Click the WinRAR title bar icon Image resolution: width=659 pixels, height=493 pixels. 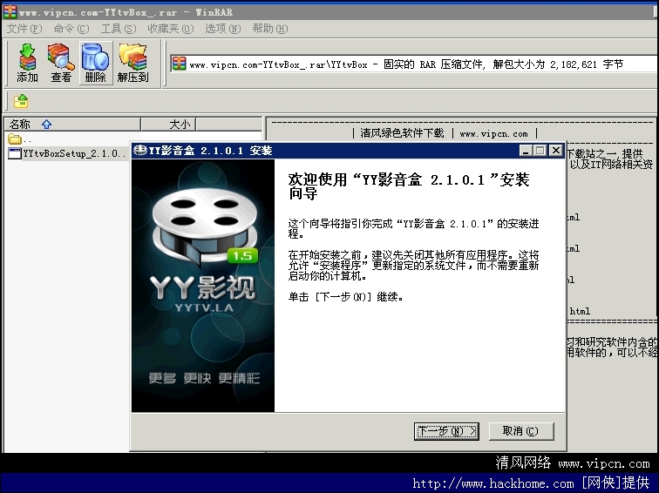tap(9, 12)
